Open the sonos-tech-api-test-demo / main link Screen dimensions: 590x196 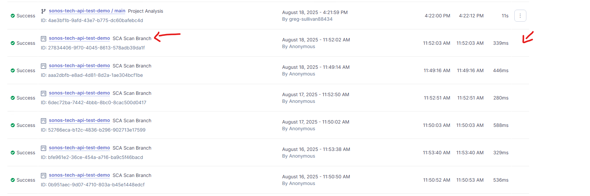pyautogui.click(x=87, y=11)
